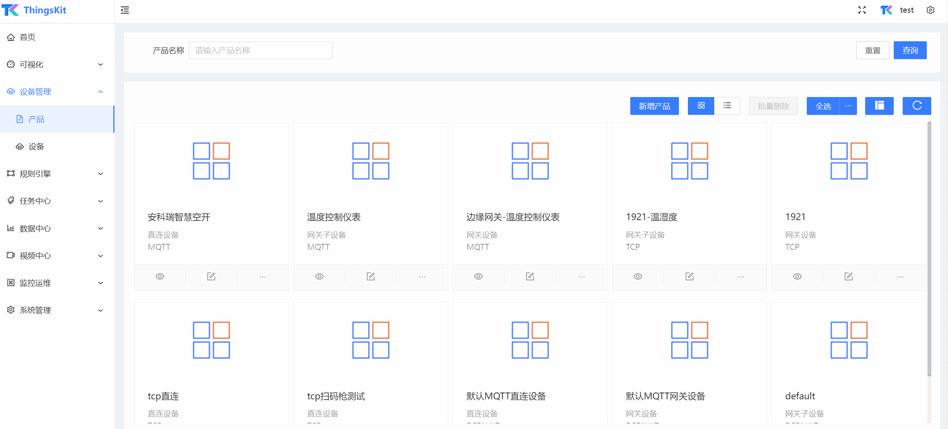Refresh the product list
948x429 pixels.
917,106
